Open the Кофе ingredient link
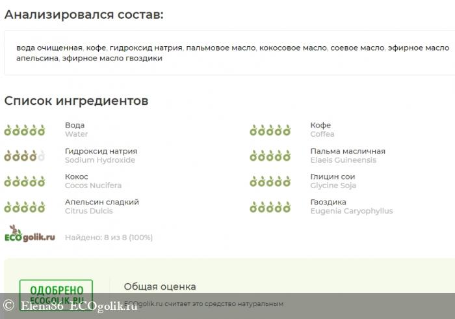455x319 pixels. [x=320, y=125]
